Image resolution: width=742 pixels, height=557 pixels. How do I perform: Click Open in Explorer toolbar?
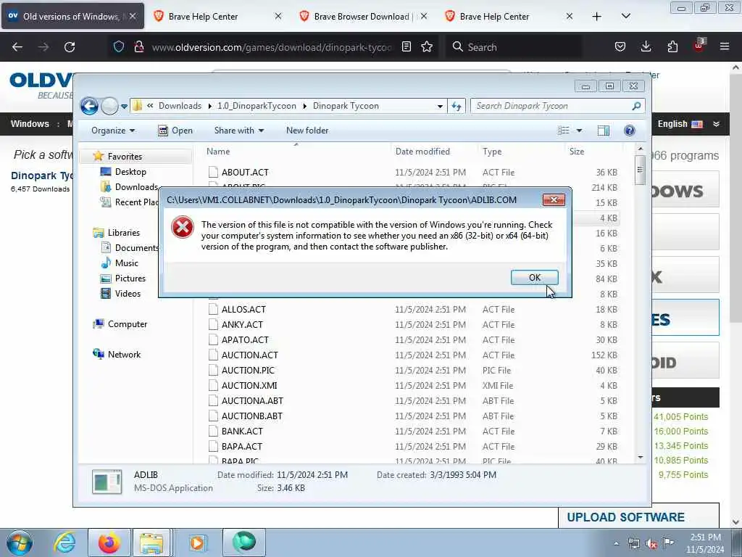175,131
